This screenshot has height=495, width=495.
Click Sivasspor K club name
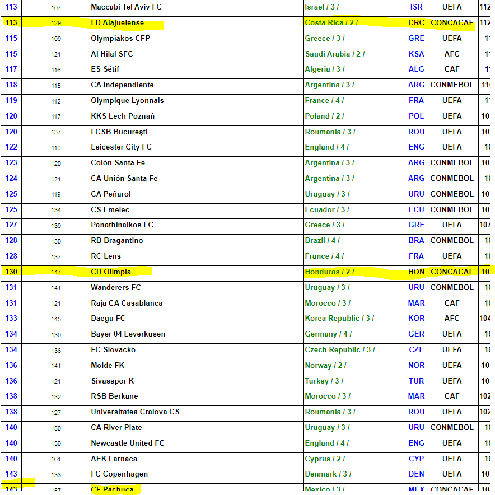[113, 381]
